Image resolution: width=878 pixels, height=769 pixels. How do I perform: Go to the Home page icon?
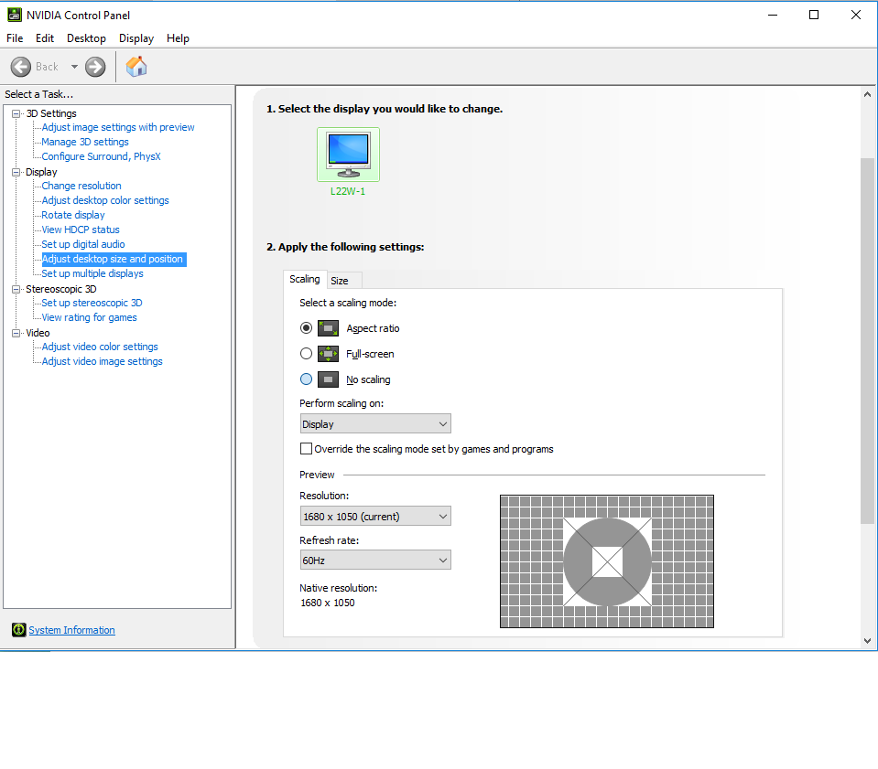136,67
